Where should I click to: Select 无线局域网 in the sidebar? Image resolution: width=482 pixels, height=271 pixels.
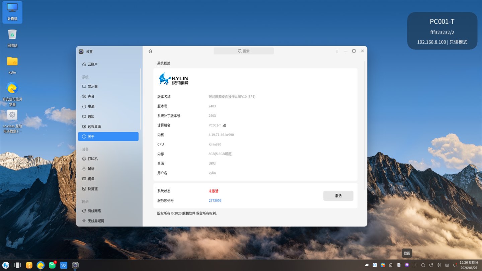click(108, 221)
